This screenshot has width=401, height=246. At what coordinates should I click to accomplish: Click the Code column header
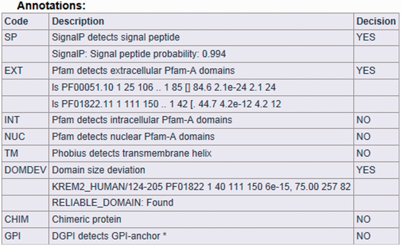(25, 21)
